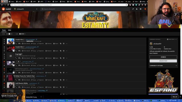This screenshot has height=102, width=182.
Task: Reload the page in the browser
Action: 8,5
